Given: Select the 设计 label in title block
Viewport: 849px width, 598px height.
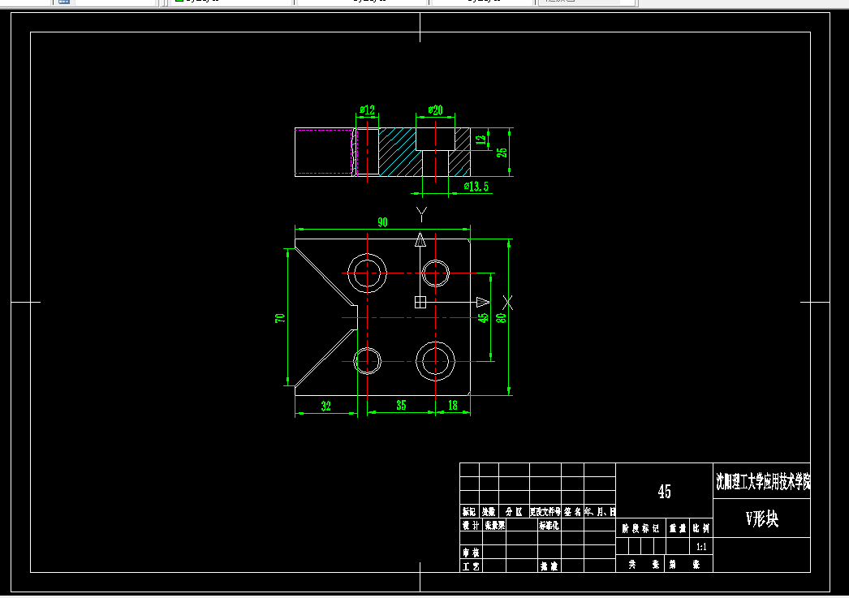Looking at the screenshot, I should 471,525.
